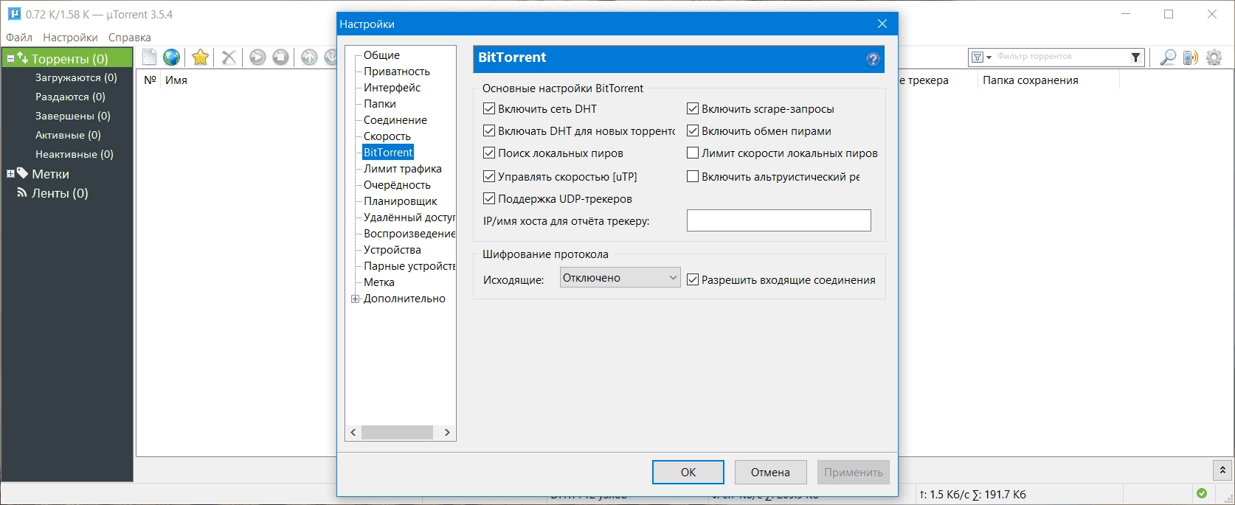The height and width of the screenshot is (505, 1235).
Task: Click the settings tree scroll right arrow
Action: [447, 432]
